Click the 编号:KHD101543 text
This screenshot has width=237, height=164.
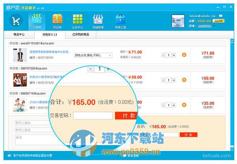tap(41, 83)
